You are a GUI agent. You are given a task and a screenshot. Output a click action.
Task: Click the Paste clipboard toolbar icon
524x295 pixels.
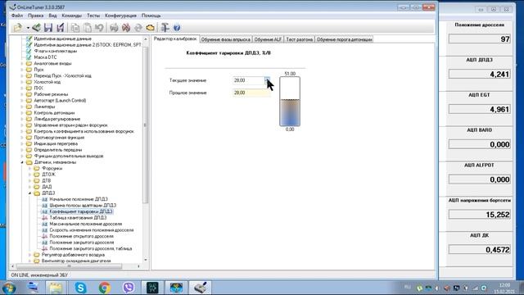[x=88, y=28]
